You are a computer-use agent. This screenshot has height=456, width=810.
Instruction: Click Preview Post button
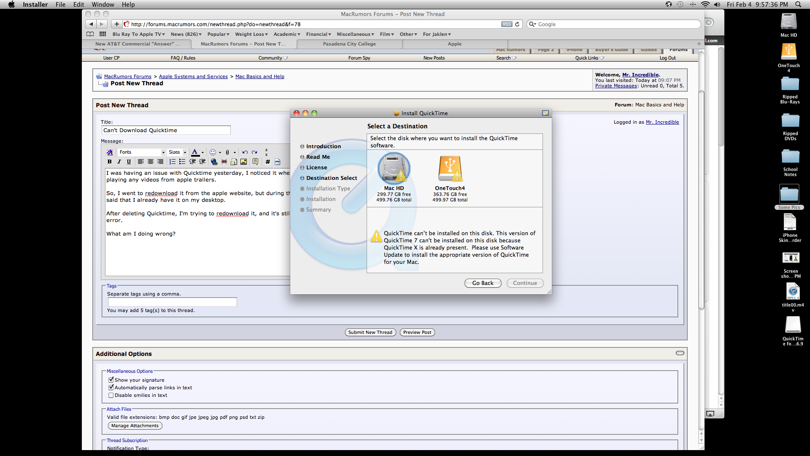coord(417,332)
